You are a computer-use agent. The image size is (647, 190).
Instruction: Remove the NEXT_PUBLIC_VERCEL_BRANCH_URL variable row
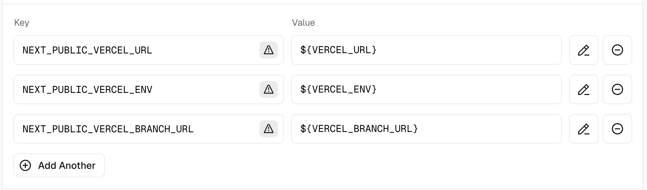click(617, 129)
